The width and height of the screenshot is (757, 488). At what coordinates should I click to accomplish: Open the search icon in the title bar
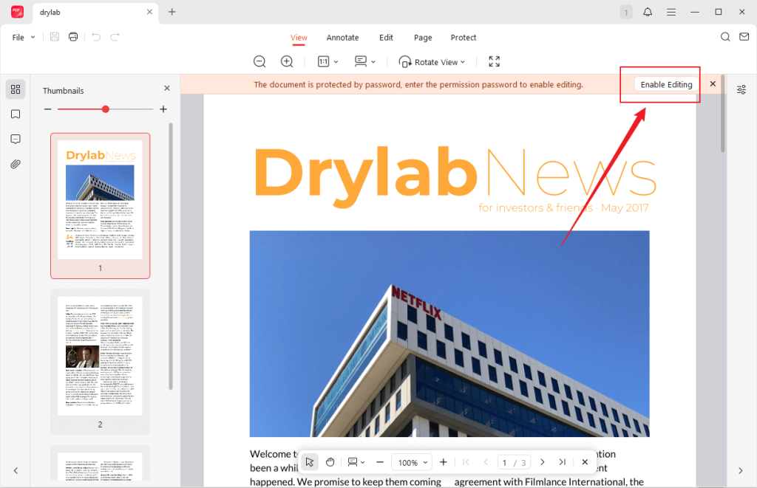pyautogui.click(x=725, y=36)
